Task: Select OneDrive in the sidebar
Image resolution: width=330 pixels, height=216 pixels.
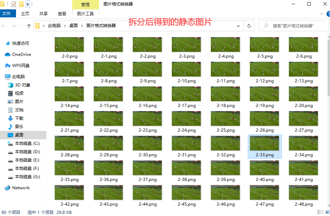Action: 21,54
